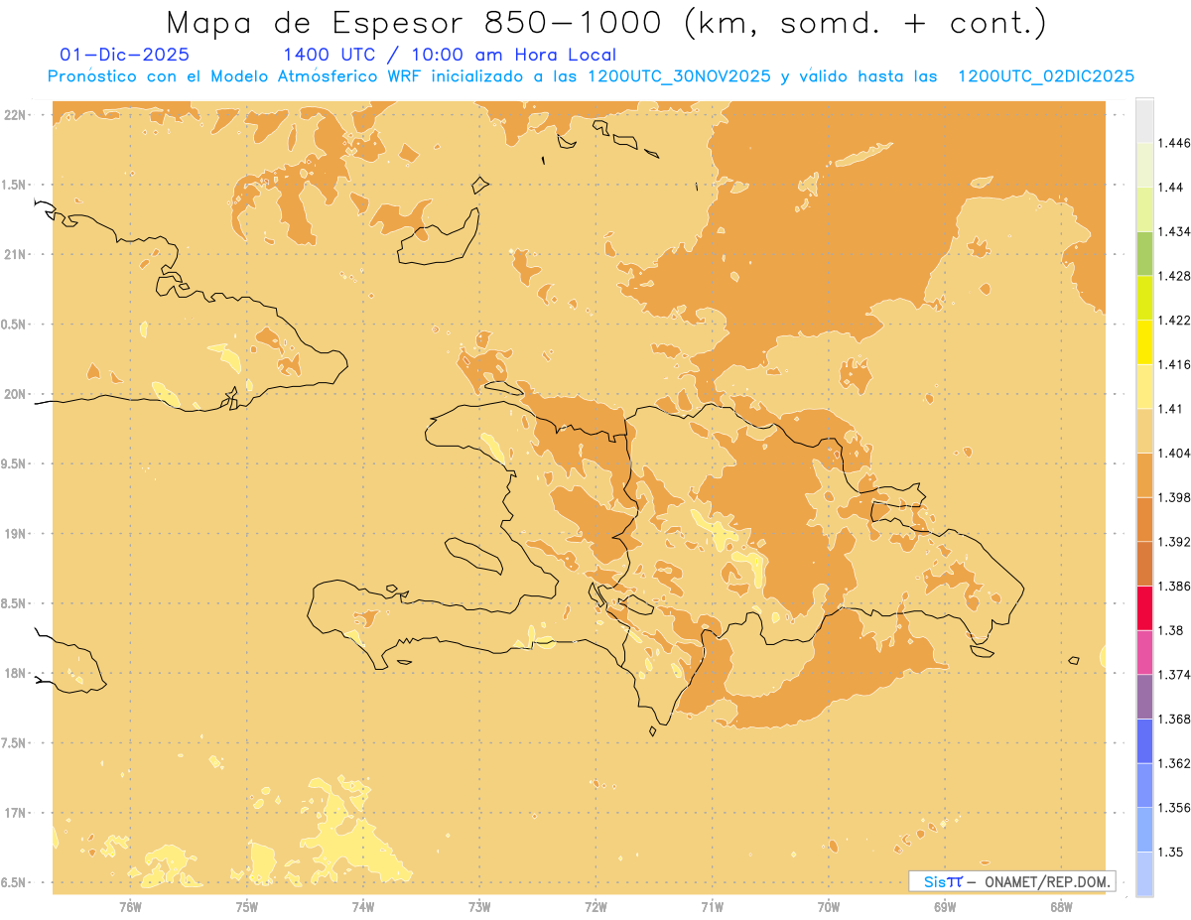Click the legend value '1.356'
The height and width of the screenshot is (920, 1191).
tap(1174, 808)
